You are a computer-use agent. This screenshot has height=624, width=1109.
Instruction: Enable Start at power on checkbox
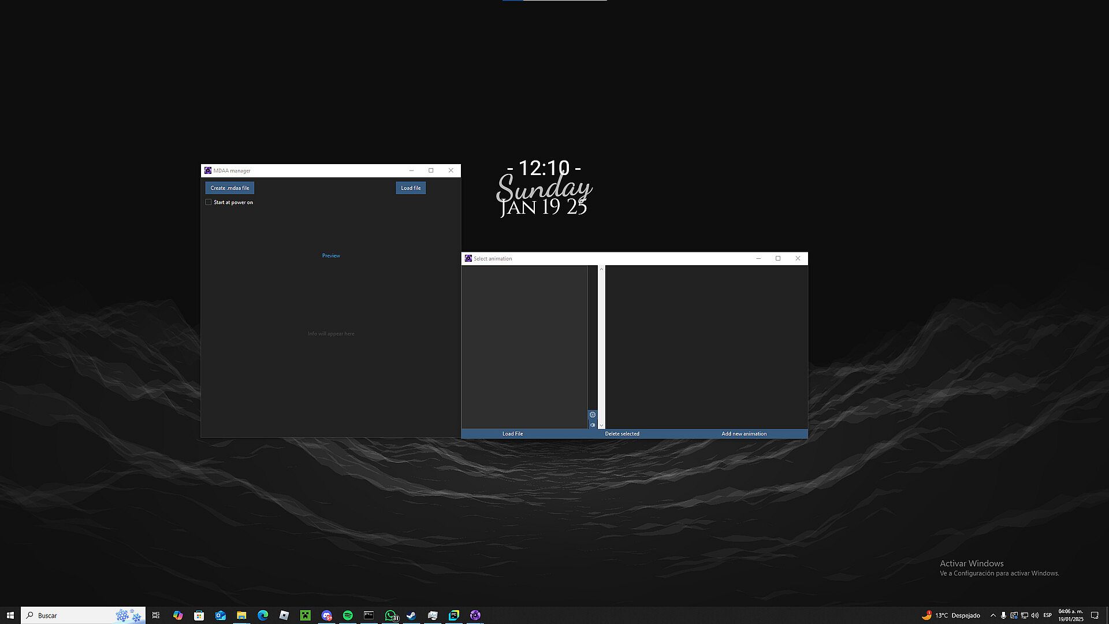pyautogui.click(x=209, y=202)
